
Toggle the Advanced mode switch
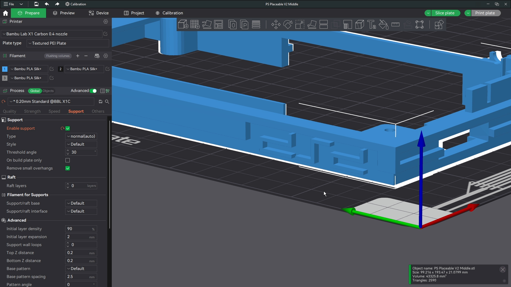pos(93,91)
